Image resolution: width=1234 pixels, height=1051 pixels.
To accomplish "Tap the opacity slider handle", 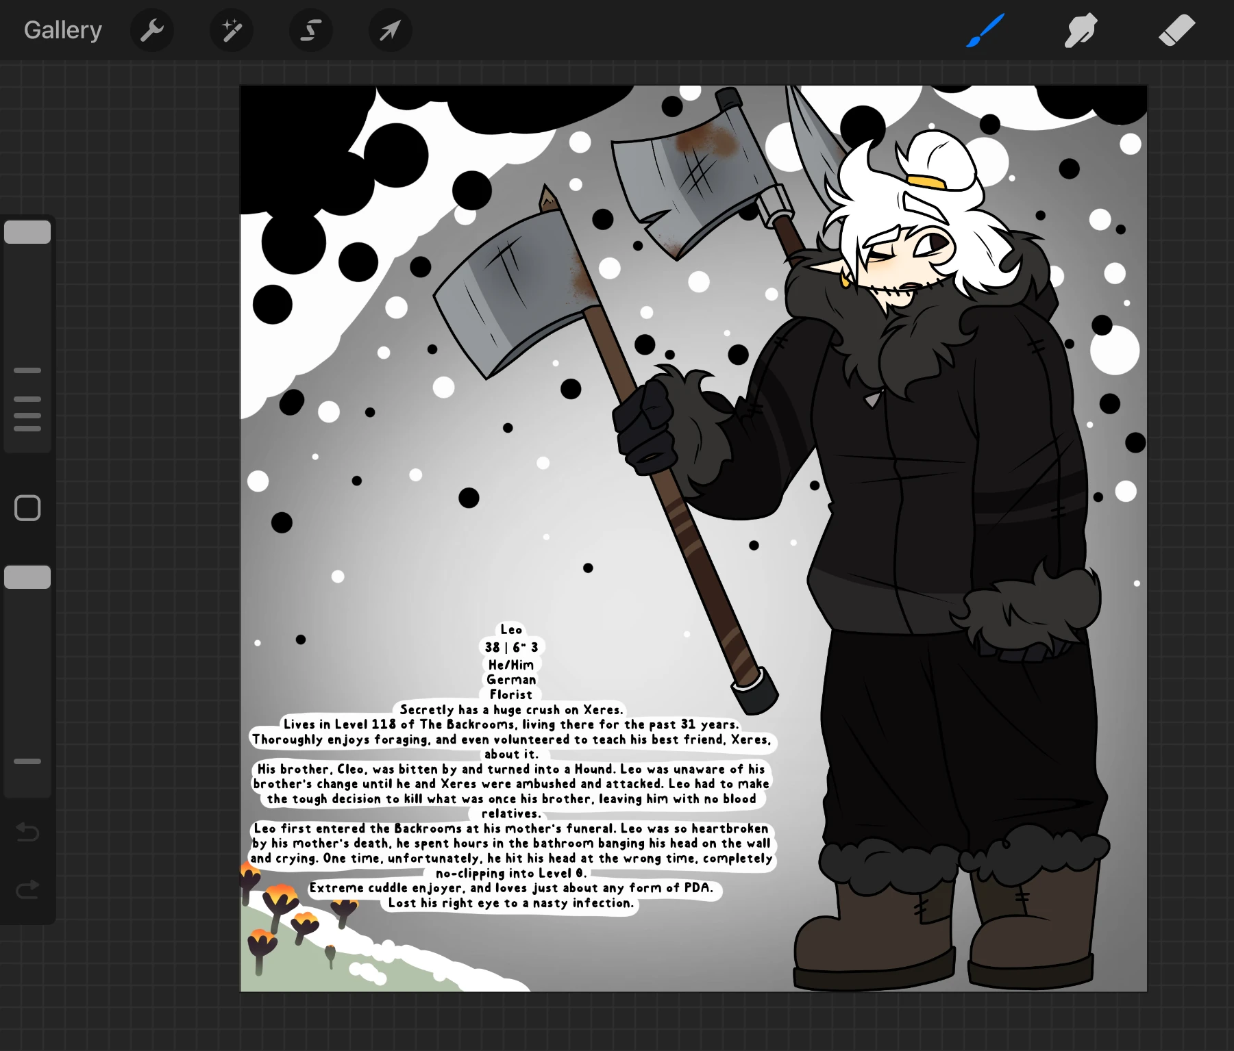I will (28, 577).
